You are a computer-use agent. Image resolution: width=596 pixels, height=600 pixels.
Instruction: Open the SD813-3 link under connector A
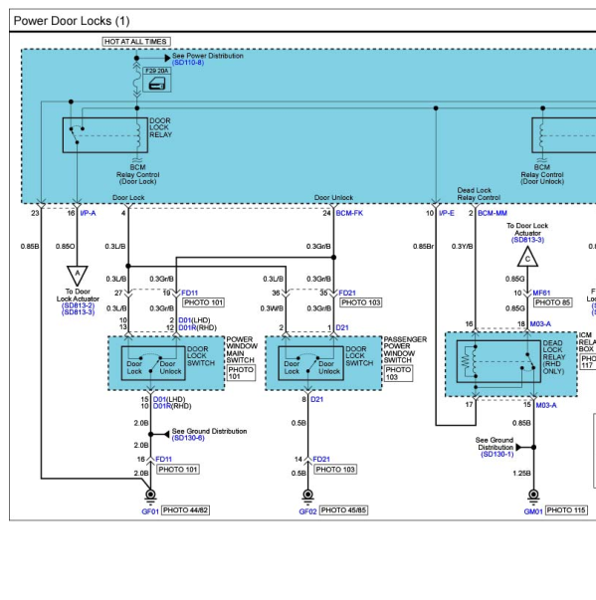[x=78, y=312]
